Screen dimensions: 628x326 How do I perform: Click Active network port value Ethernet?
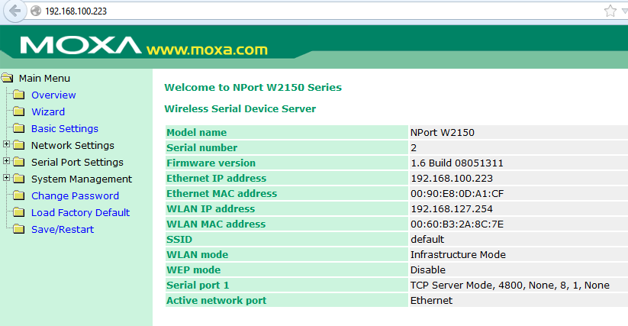pos(431,300)
